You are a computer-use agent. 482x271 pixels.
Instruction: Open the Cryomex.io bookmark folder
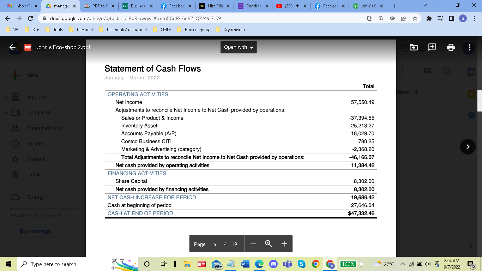(230, 30)
